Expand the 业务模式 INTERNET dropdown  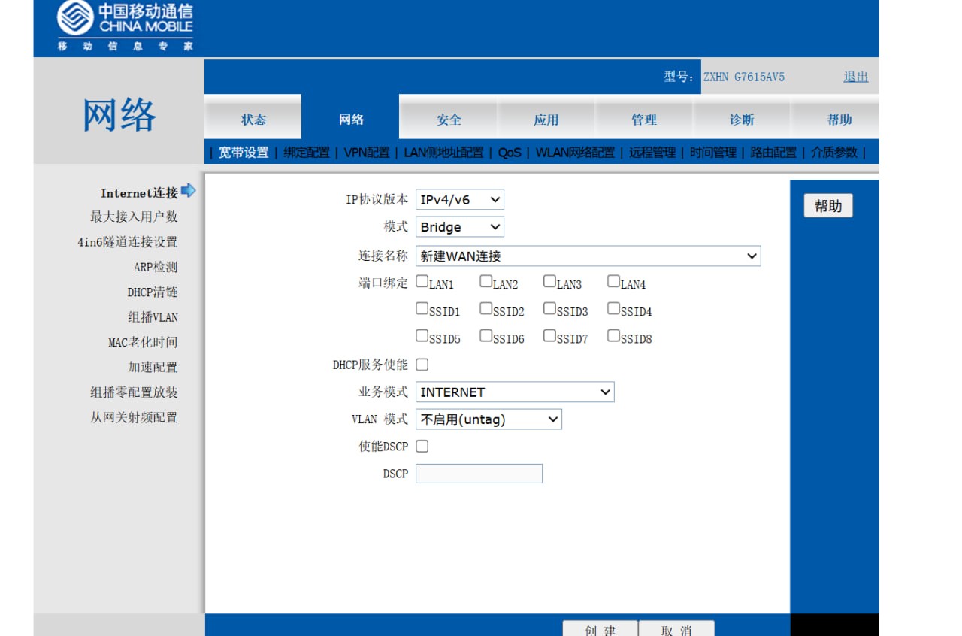[x=515, y=392]
